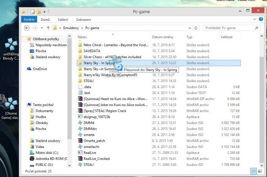Viewport: 267px width, 177px height.
Task: Select Jednotka BD-ROM drive
Action: tap(48, 159)
